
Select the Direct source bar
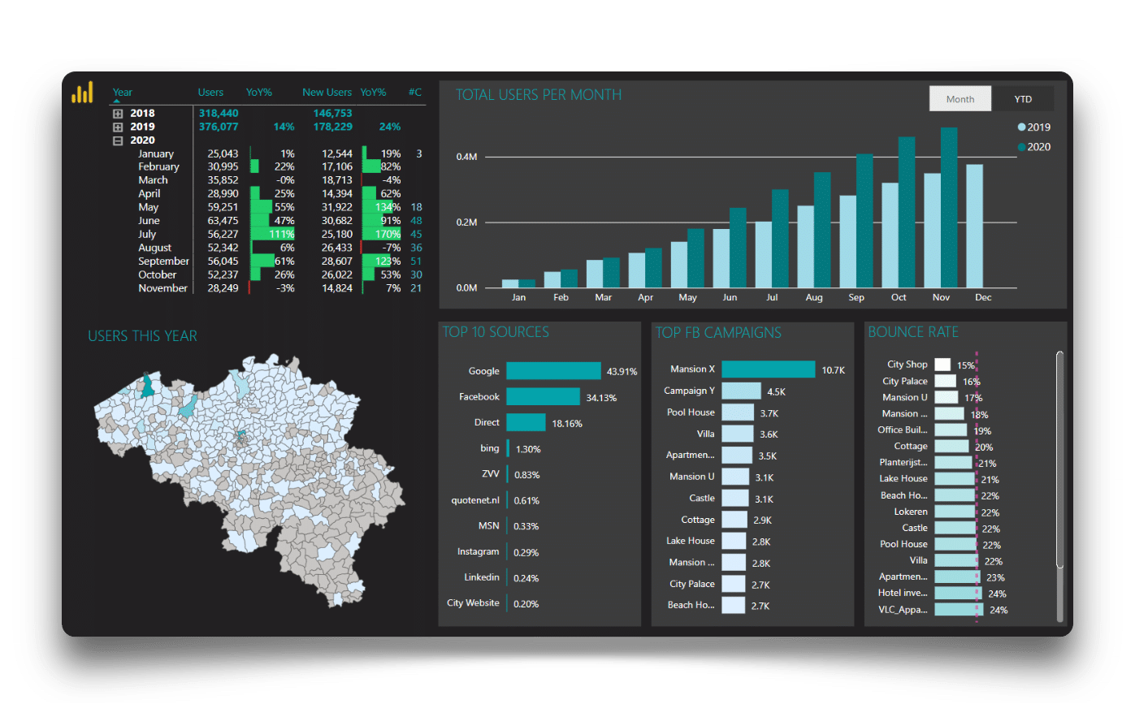(526, 422)
